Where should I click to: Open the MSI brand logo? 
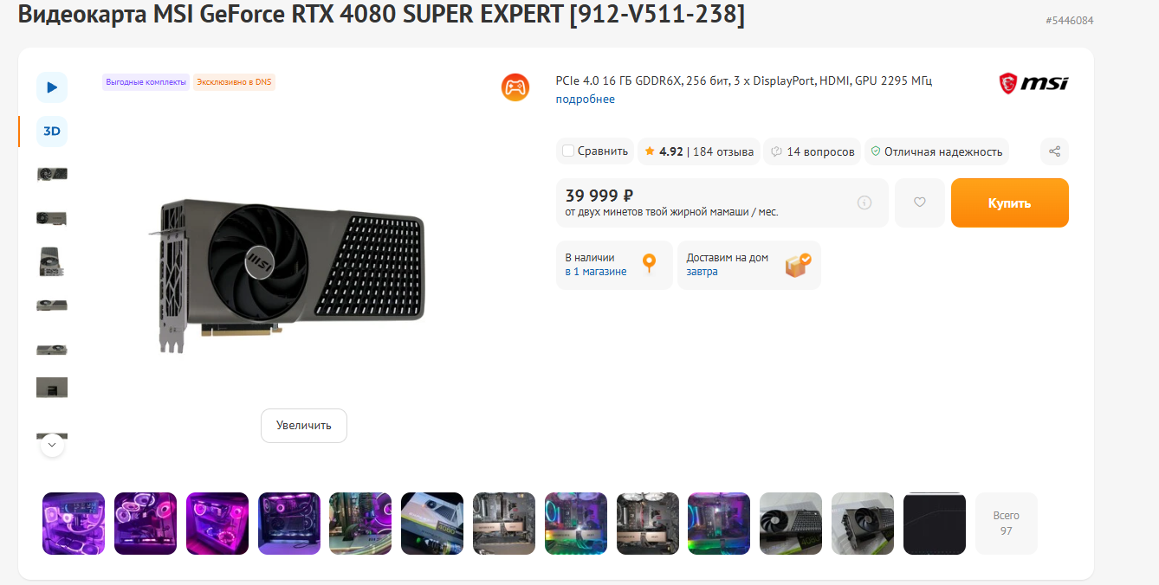pos(1033,83)
